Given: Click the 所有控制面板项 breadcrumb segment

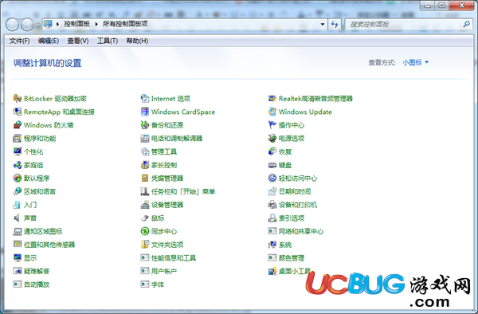Looking at the screenshot, I should pos(125,24).
